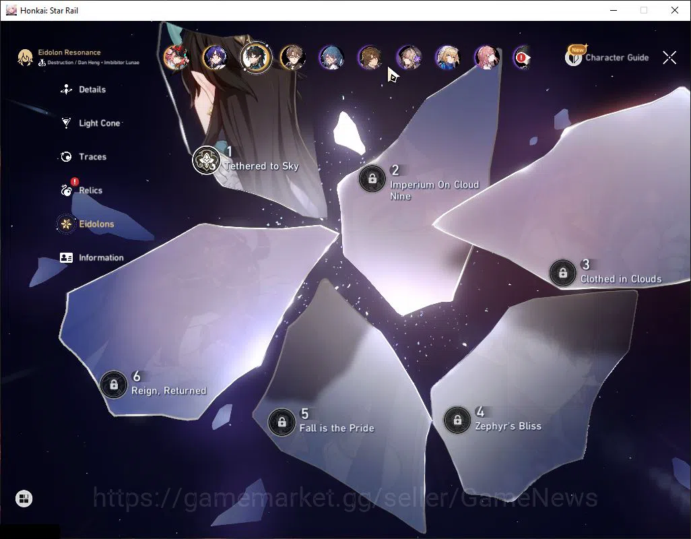The width and height of the screenshot is (691, 539).
Task: Select the pink-haired ninth character portrait
Action: (486, 57)
